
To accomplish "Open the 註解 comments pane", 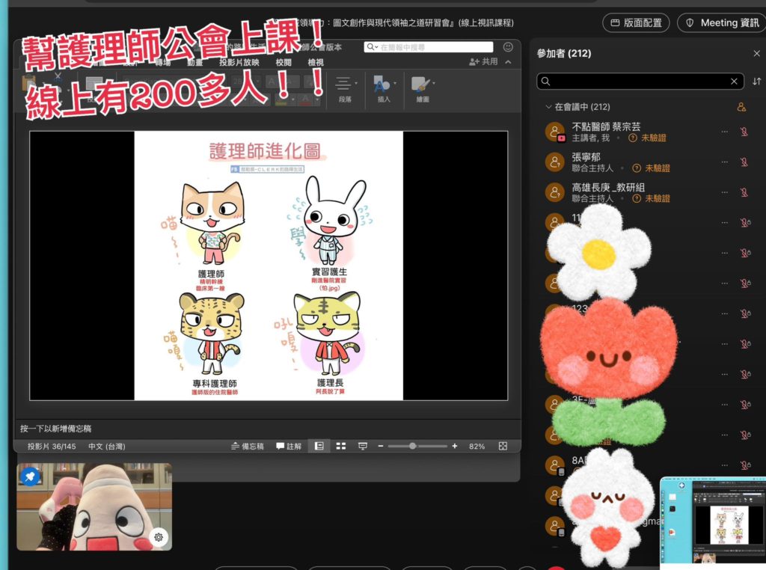I will (x=289, y=446).
